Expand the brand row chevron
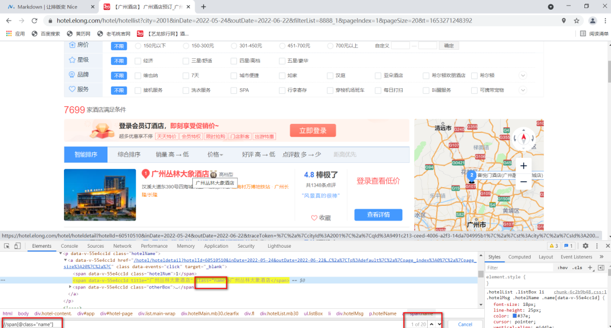This screenshot has width=611, height=328. pos(523,76)
